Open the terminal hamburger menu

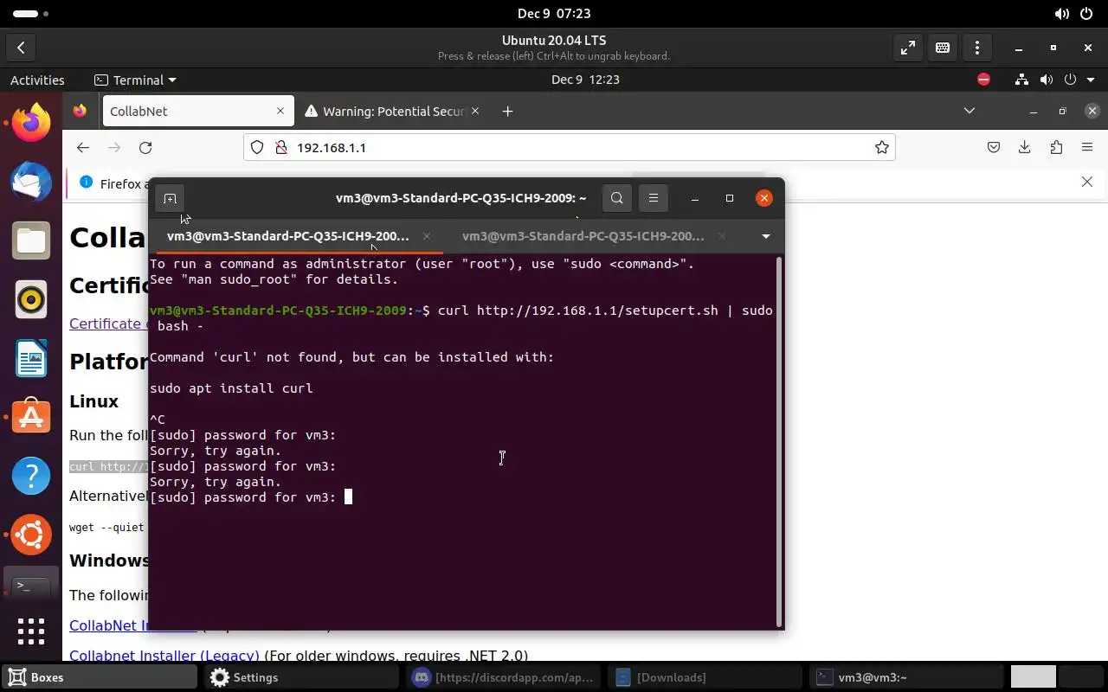[x=654, y=198]
